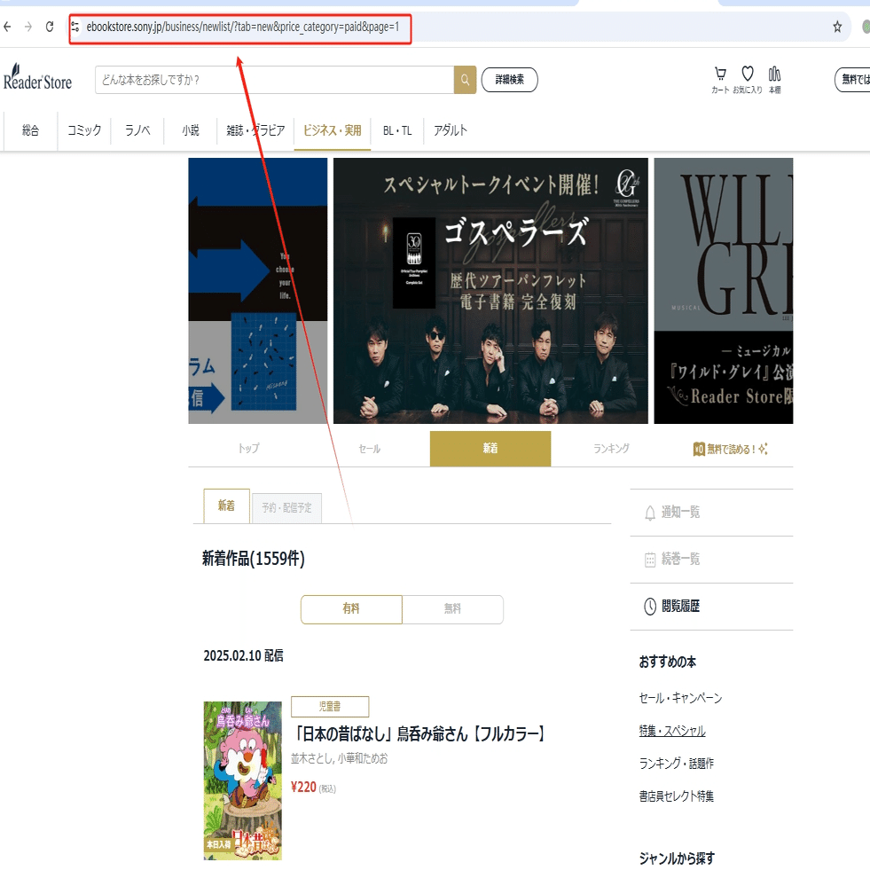
Task: Click the browser back arrow
Action: coord(7,27)
